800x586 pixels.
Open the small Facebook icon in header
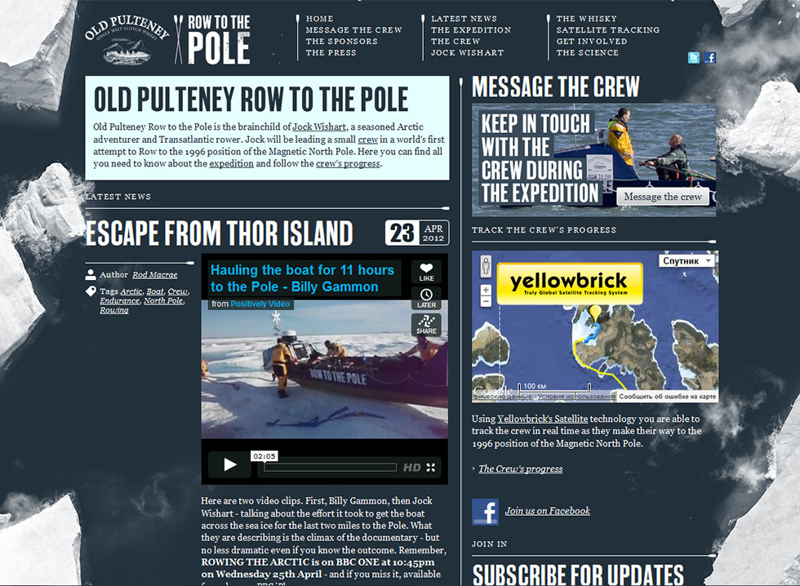coord(709,58)
